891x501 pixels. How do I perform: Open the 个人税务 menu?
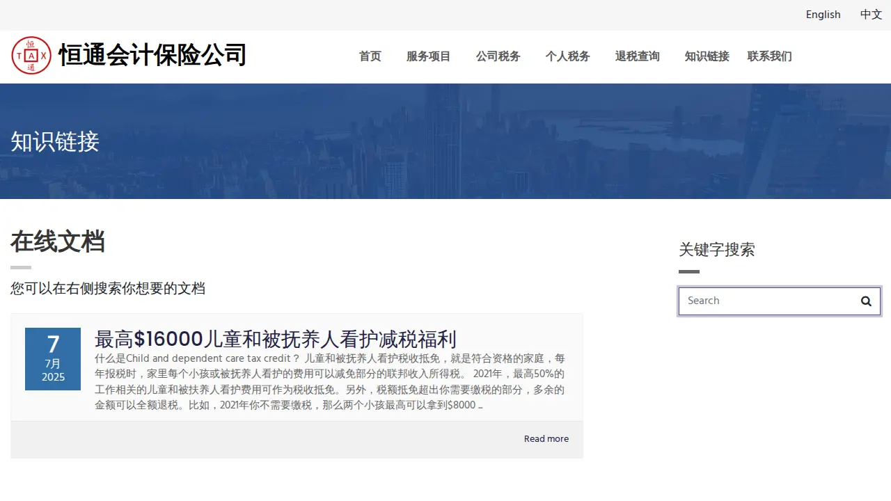(x=568, y=56)
